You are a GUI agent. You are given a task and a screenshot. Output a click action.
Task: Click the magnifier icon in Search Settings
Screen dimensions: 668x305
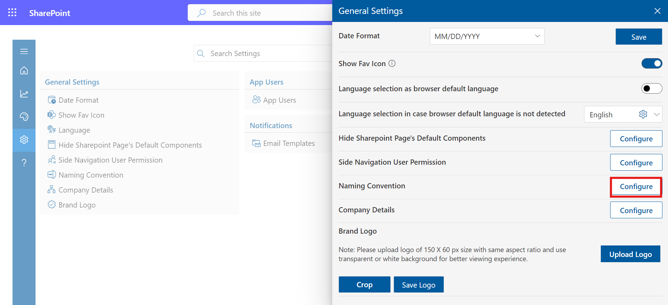(x=201, y=53)
